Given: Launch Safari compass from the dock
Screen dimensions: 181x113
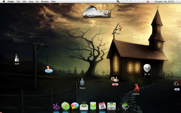Looking at the screenshot, I should click(x=65, y=106).
